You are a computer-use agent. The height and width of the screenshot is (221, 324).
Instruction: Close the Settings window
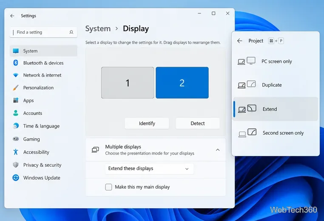pyautogui.click(x=228, y=13)
